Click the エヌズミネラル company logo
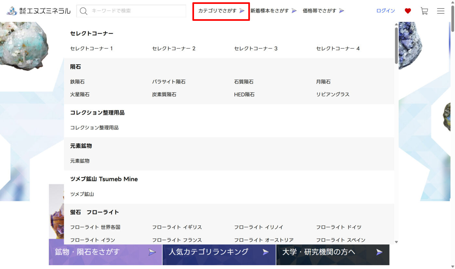This screenshot has width=455, height=269. pos(38,11)
